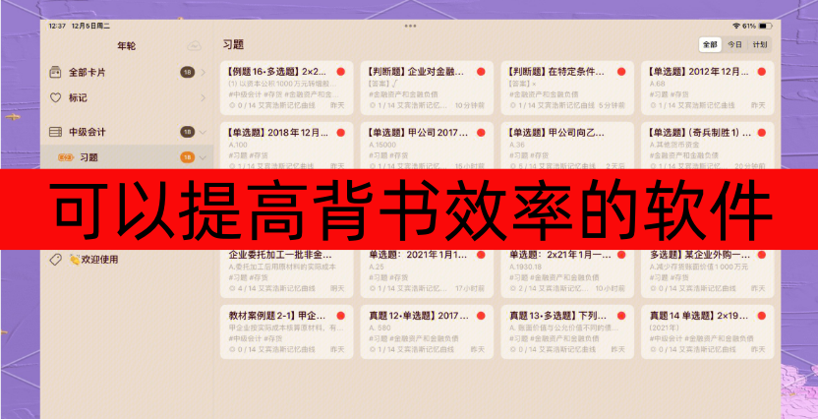Click the red dot on 2018年12月 单选题 card
This screenshot has height=419, width=818.
click(x=340, y=133)
